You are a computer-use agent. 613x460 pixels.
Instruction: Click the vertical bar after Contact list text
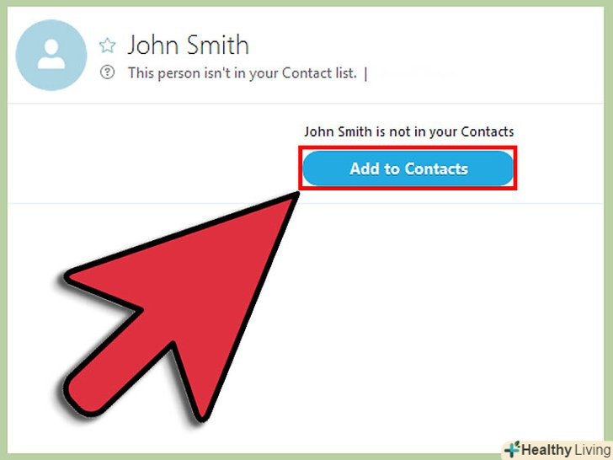tap(365, 73)
